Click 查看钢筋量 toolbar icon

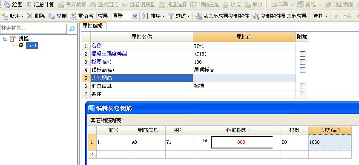pos(124,5)
